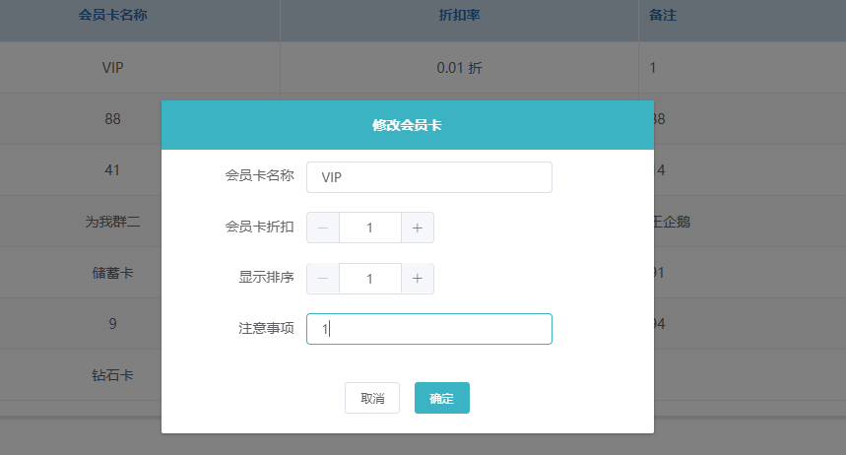Select the 钻石卡 table row
Screen dimensions: 846x455
point(112,375)
